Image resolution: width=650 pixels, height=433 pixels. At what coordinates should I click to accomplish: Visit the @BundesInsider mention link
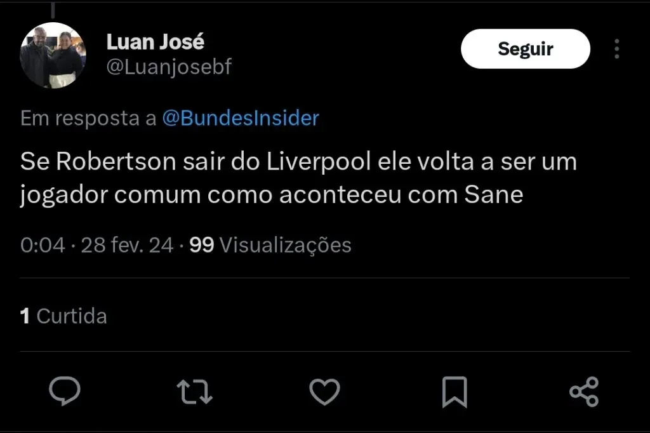click(x=241, y=118)
